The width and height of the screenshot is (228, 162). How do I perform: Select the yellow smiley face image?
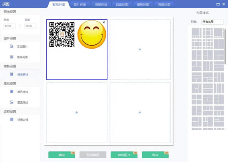click(92, 35)
